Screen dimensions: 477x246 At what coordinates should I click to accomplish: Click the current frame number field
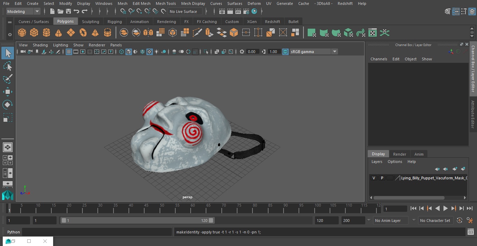pyautogui.click(x=395, y=209)
